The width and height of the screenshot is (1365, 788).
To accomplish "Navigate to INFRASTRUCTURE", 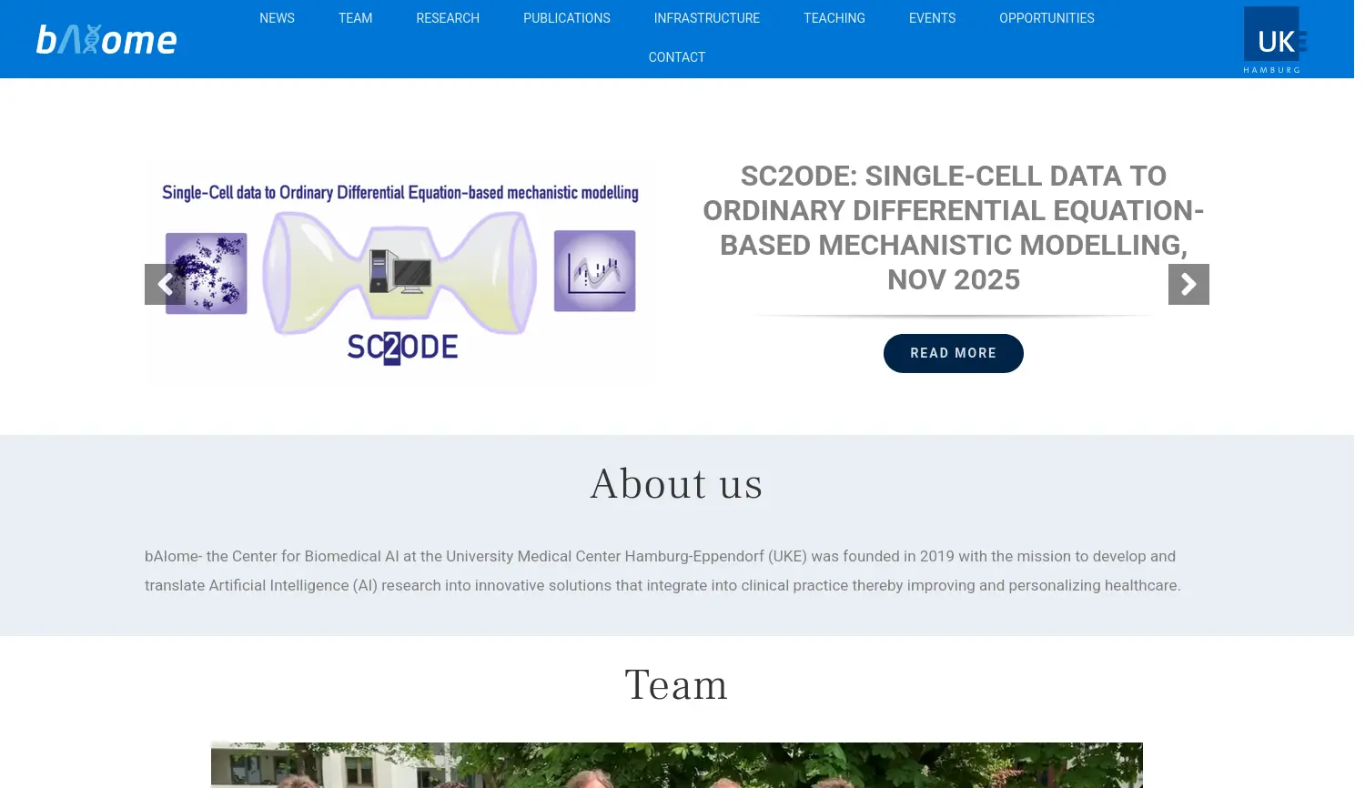I will [x=706, y=18].
